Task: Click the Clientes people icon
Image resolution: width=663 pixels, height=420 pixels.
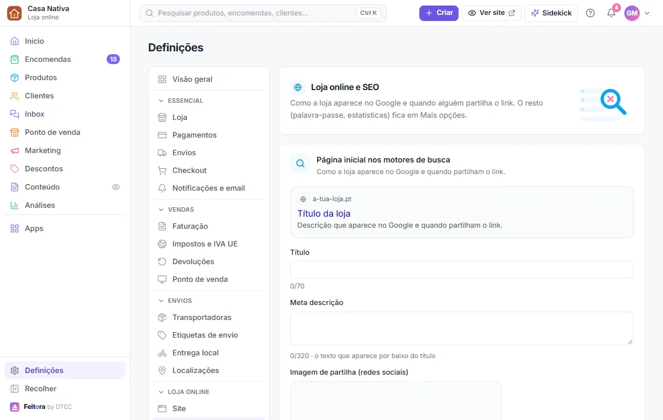Action: point(14,96)
